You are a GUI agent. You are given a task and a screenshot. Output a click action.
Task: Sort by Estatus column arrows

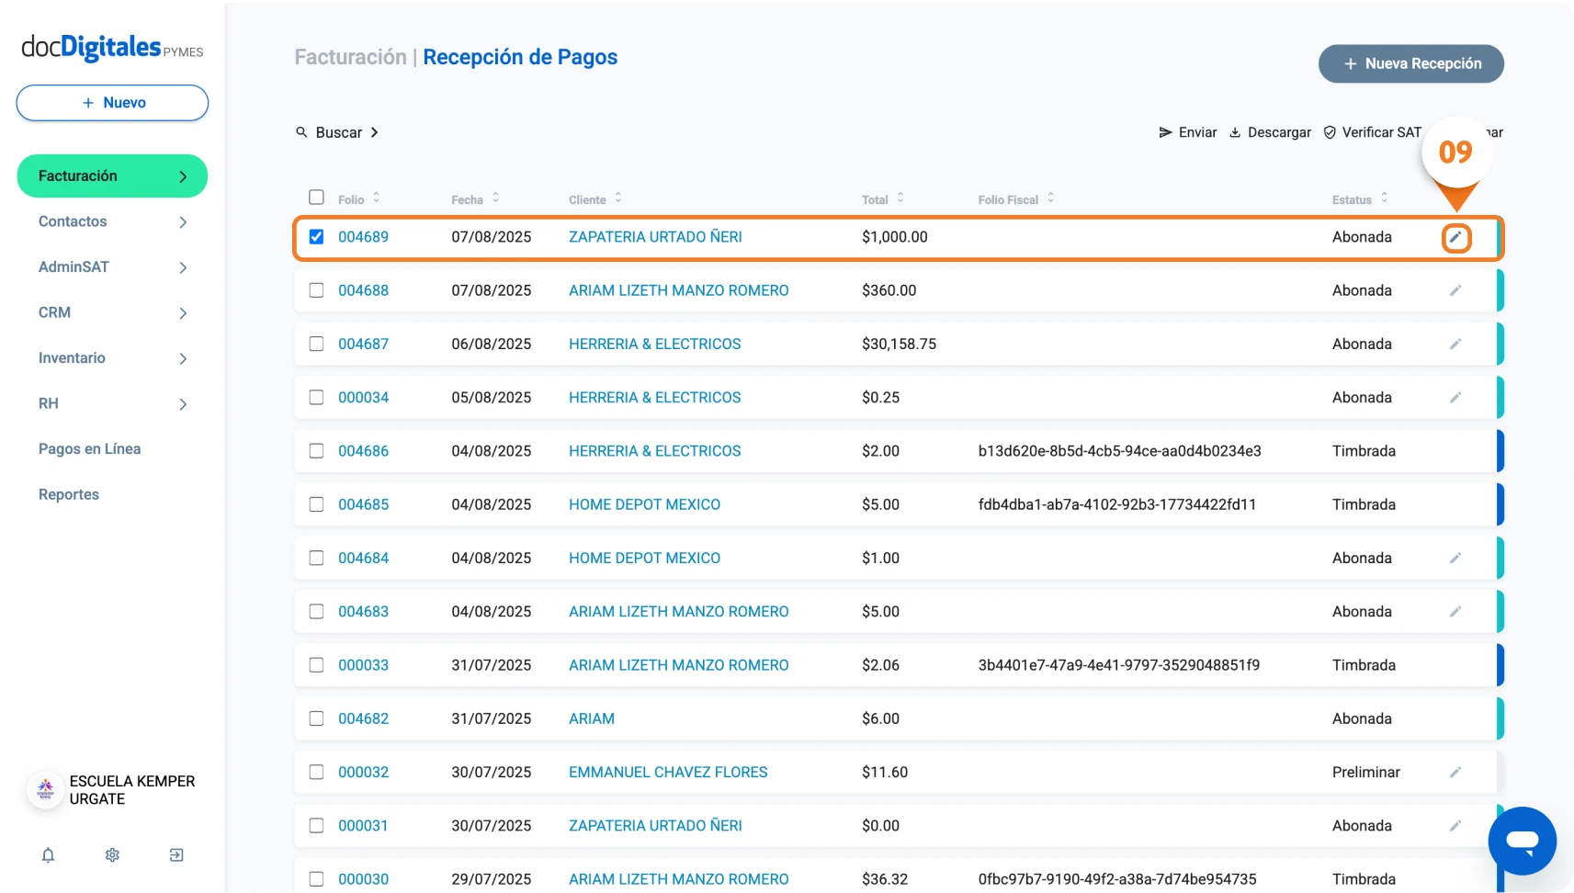tap(1385, 198)
